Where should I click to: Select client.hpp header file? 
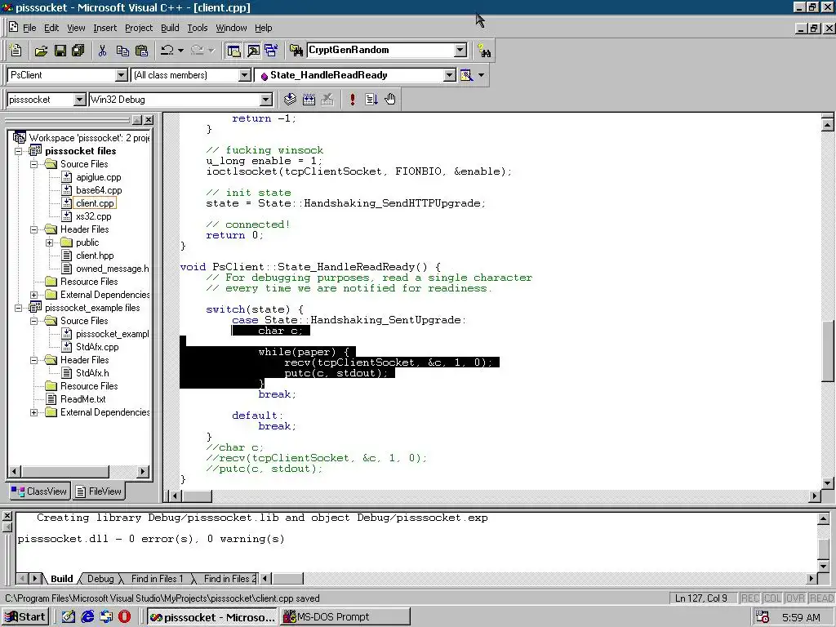pyautogui.click(x=95, y=256)
